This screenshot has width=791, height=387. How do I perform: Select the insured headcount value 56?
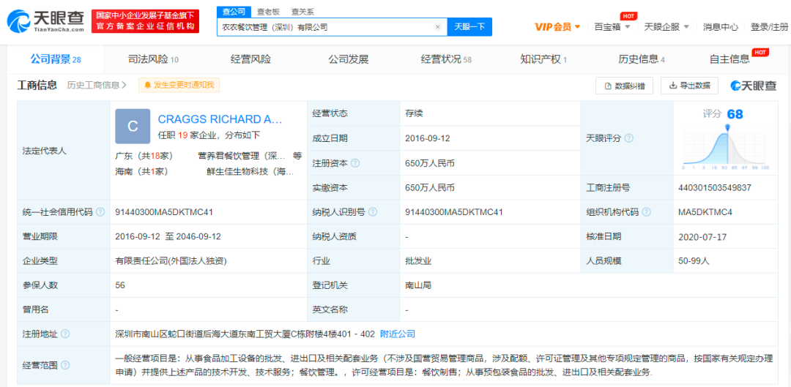click(x=120, y=285)
